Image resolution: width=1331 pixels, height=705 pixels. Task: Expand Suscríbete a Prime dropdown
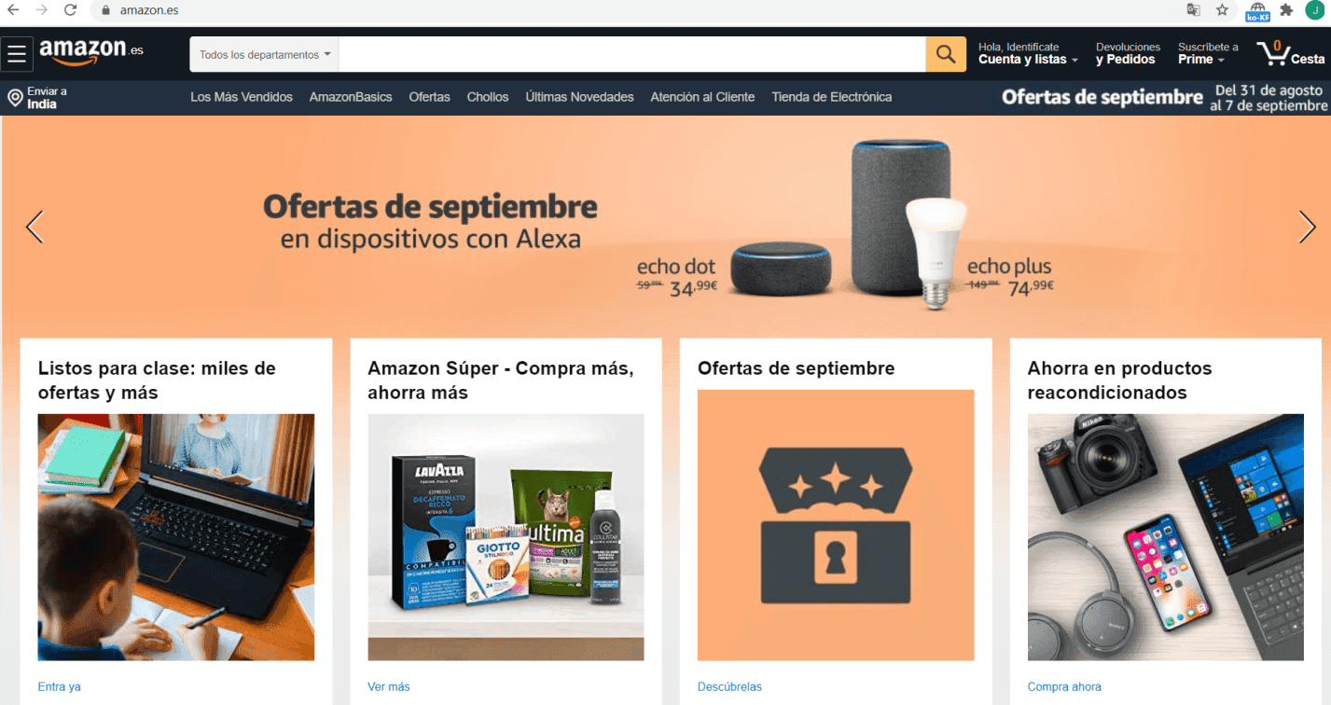(1208, 54)
